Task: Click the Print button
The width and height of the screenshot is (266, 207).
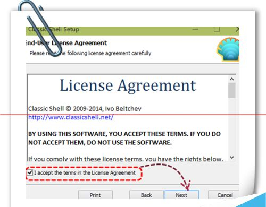Action: point(95,195)
